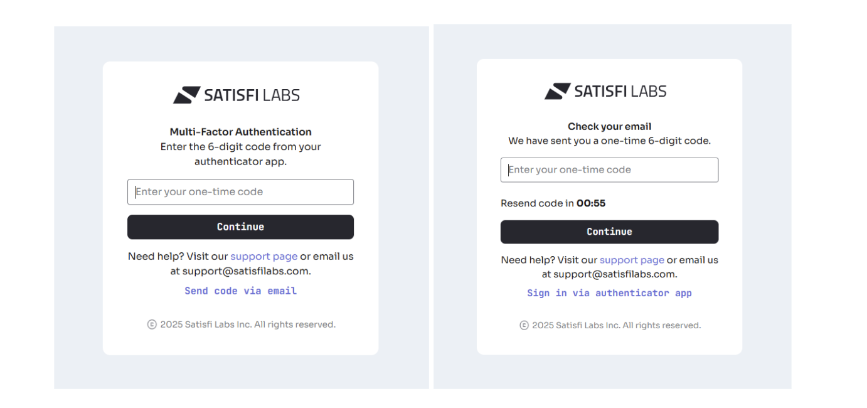
Task: Select Sign in via authenticator app
Action: (x=609, y=293)
